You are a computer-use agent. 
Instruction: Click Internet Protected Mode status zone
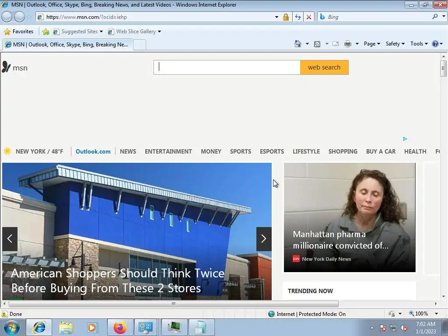[x=307, y=314]
